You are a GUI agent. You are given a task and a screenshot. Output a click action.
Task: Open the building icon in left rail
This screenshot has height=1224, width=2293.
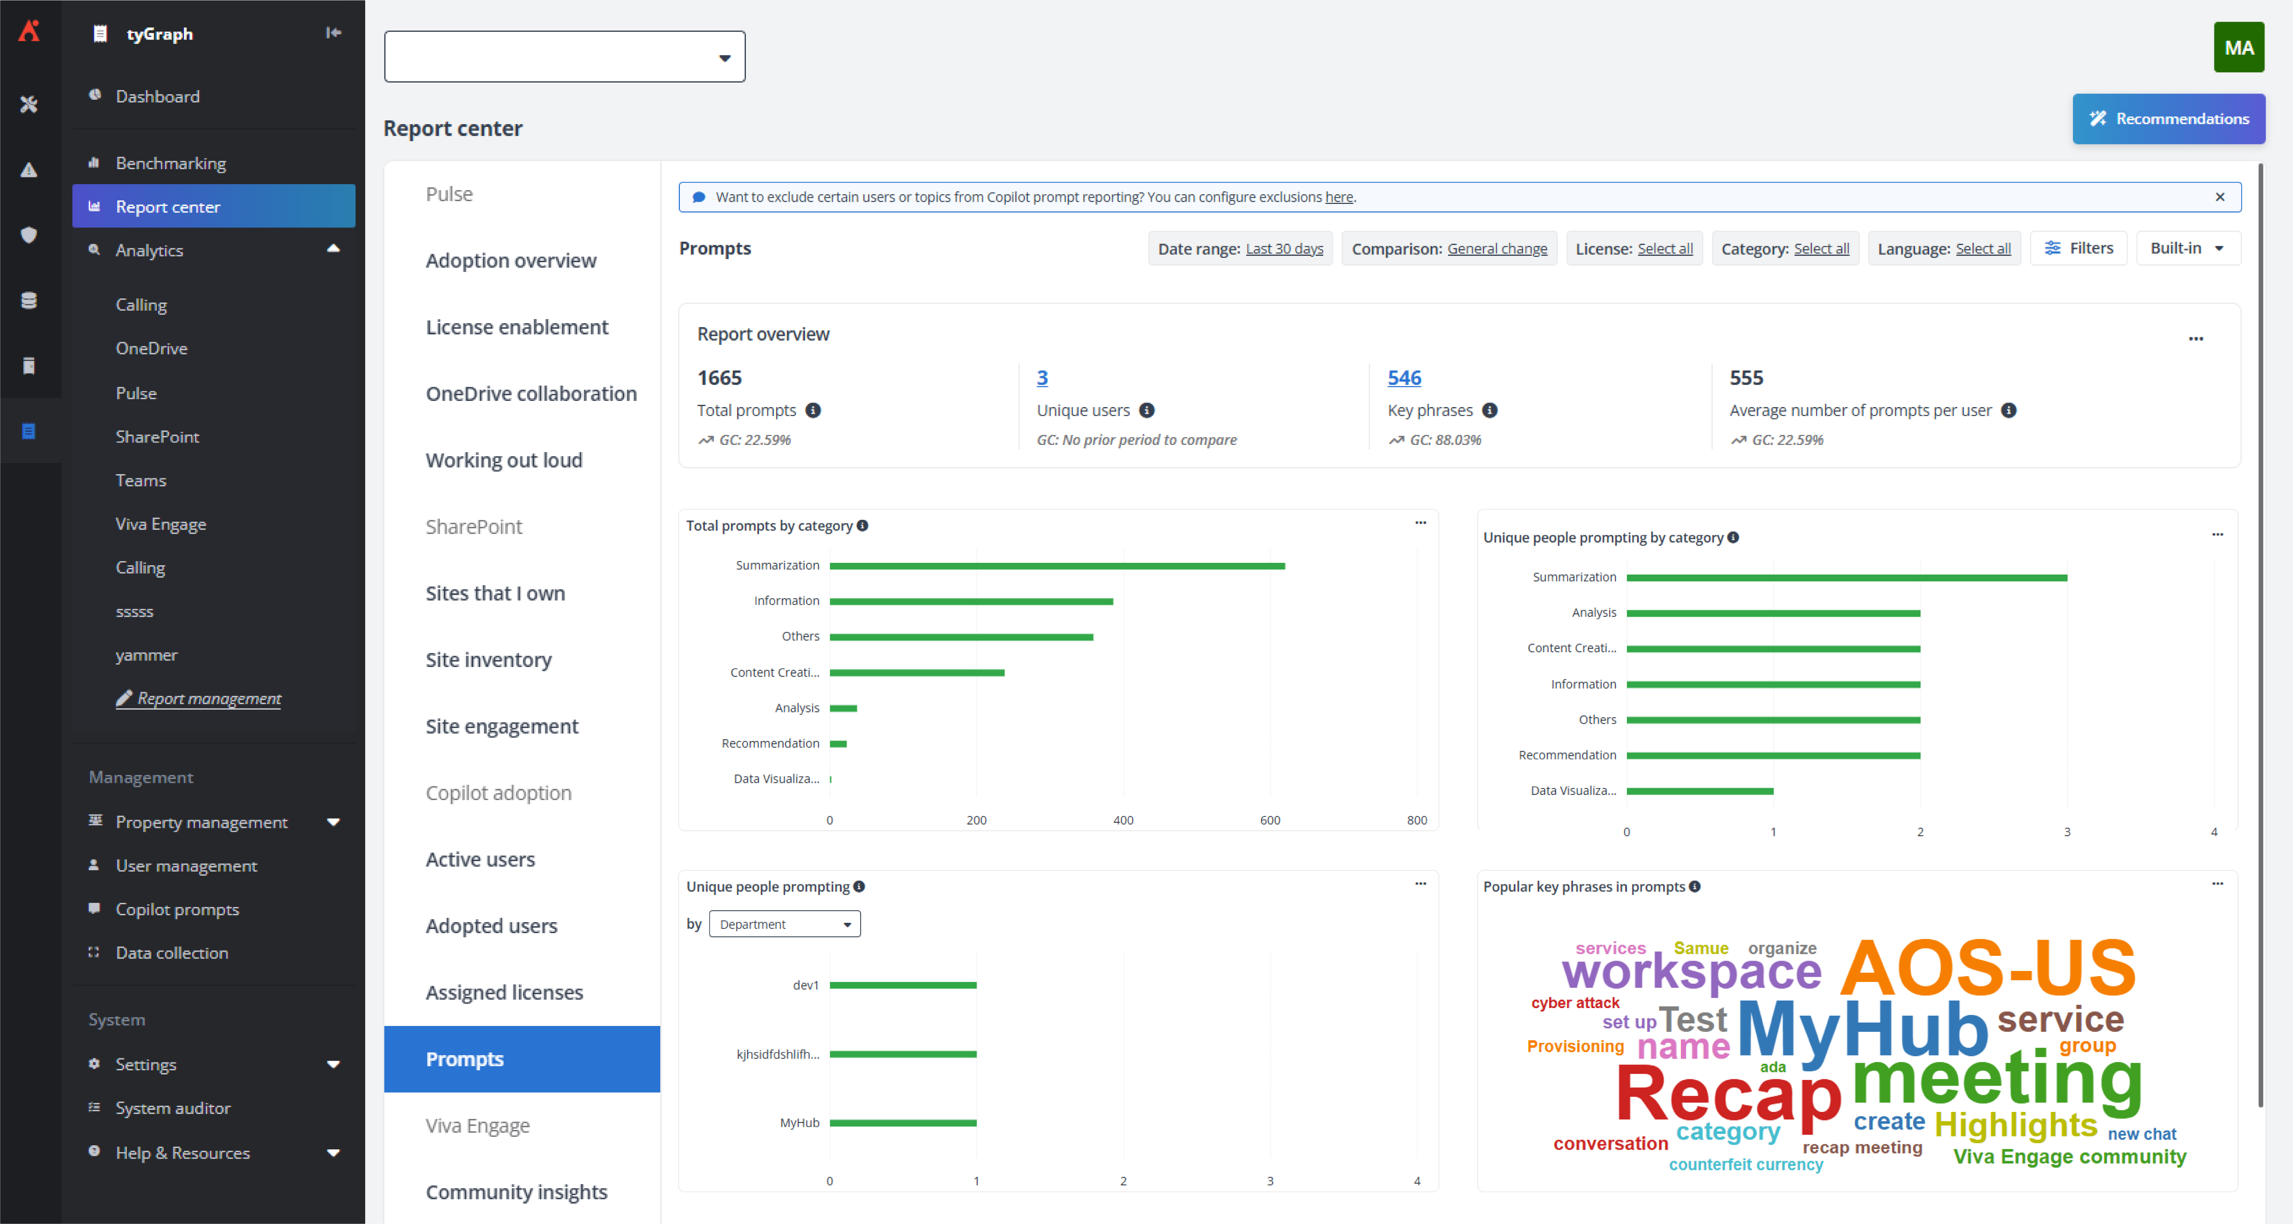point(29,366)
